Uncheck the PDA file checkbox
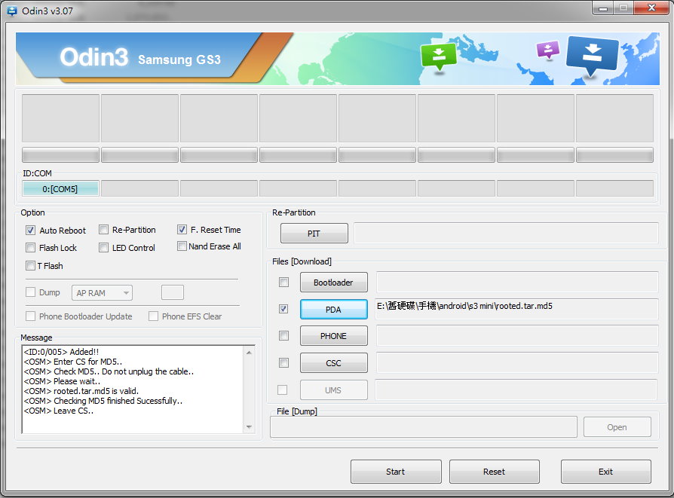 pyautogui.click(x=283, y=309)
